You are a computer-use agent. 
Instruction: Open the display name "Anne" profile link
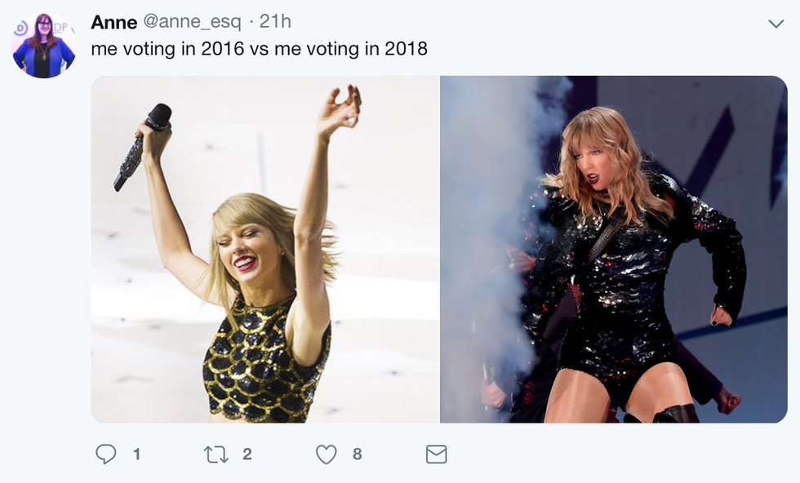coord(114,21)
